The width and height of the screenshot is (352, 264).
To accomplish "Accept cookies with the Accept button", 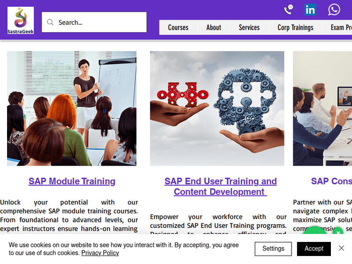I will point(314,249).
